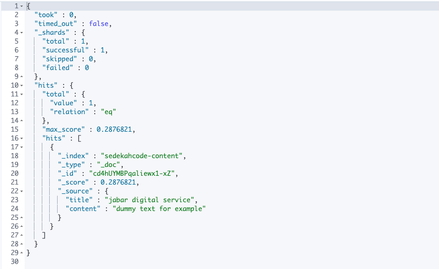
Task: Collapse the "_source" object
Action: [x=22, y=191]
